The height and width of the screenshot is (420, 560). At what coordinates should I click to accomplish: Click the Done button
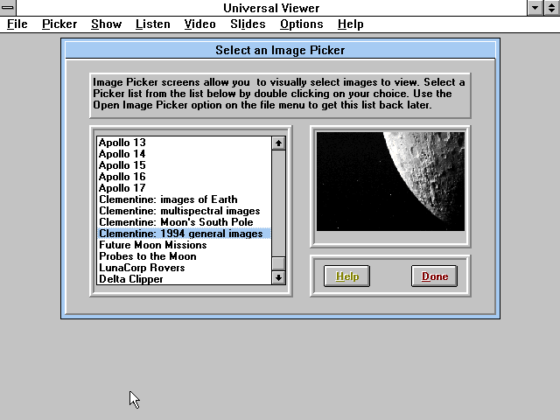434,276
